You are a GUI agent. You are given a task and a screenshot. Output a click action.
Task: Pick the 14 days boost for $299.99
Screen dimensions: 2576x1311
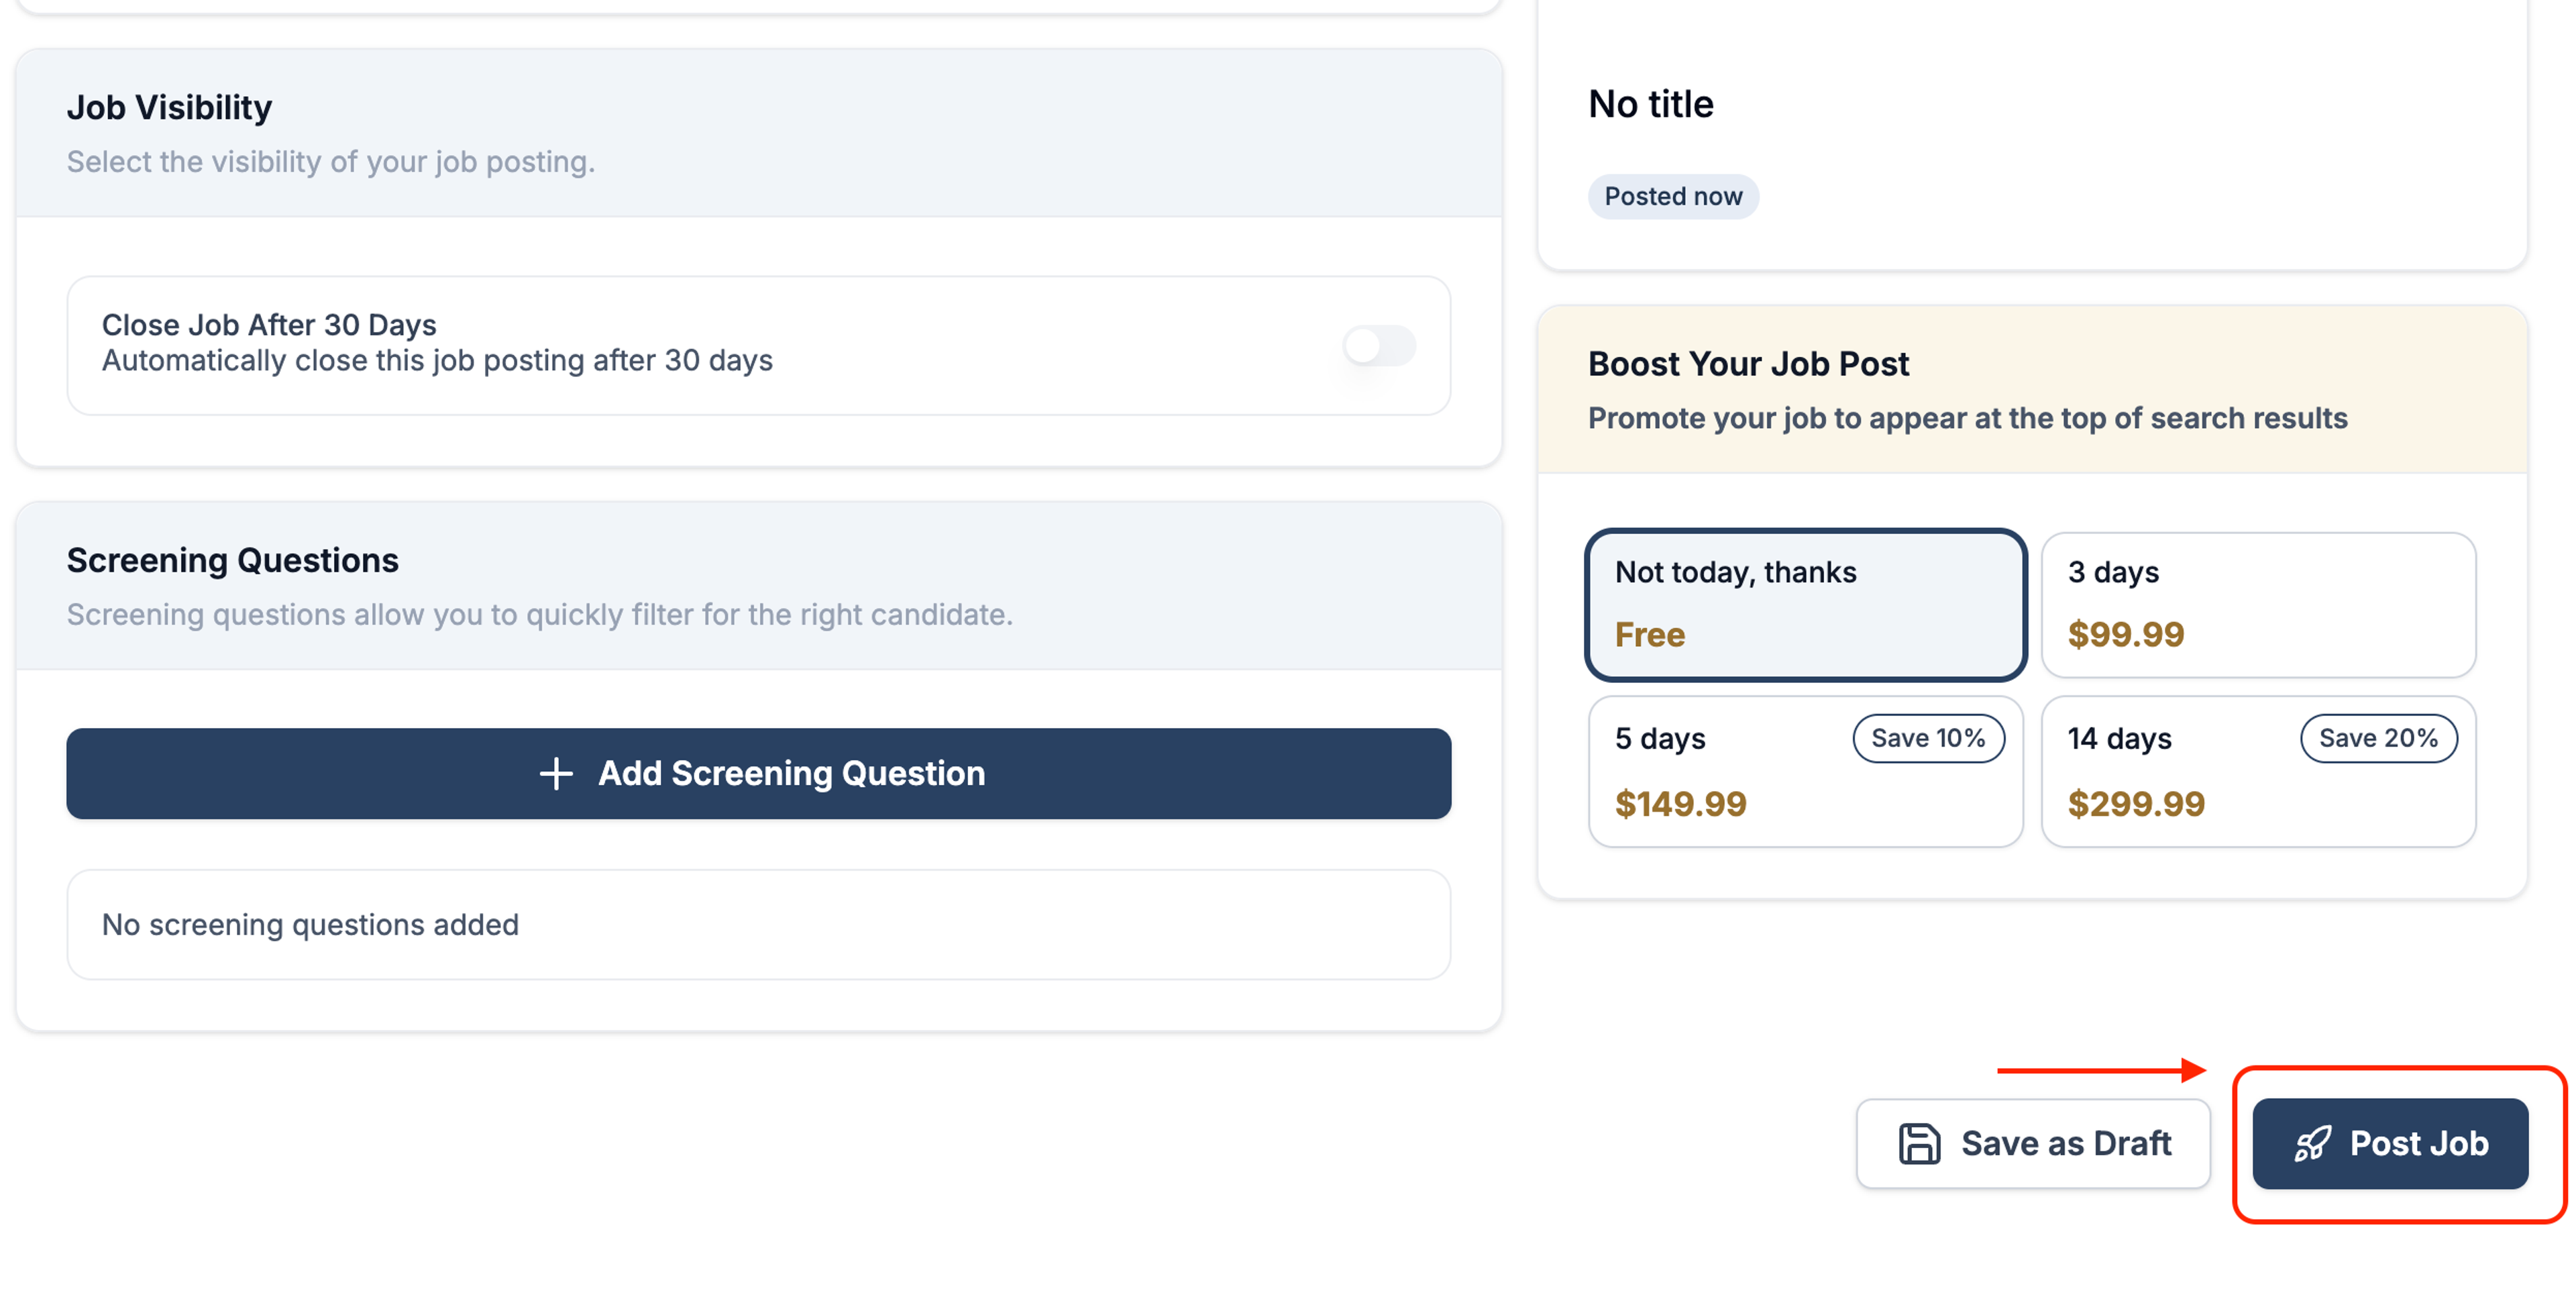[x=2258, y=771]
